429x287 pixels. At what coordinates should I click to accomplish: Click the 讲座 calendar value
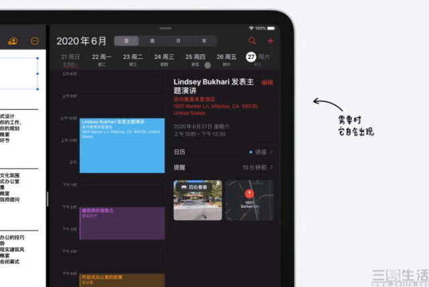click(261, 152)
